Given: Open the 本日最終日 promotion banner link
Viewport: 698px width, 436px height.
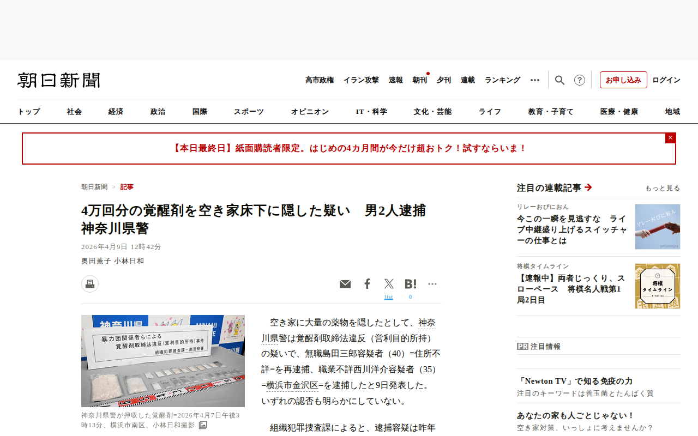Looking at the screenshot, I should pos(349,148).
